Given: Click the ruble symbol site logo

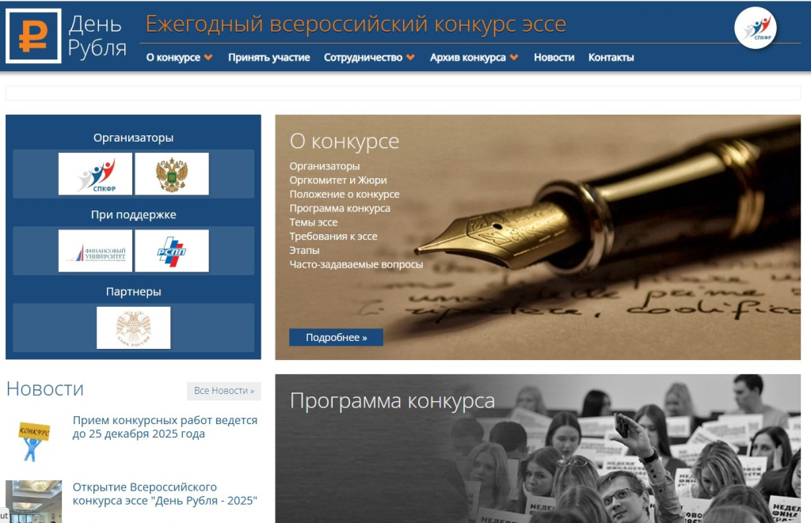Looking at the screenshot, I should (33, 36).
